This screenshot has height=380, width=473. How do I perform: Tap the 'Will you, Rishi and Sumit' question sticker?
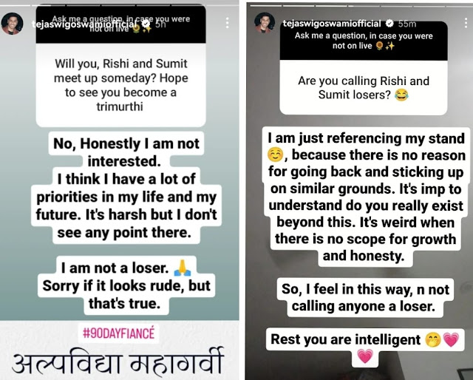point(120,85)
